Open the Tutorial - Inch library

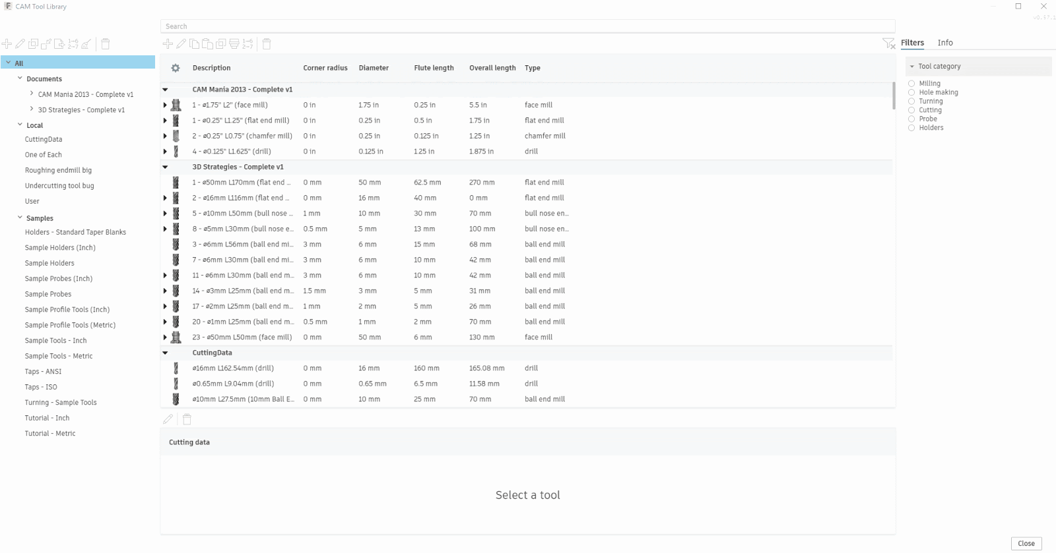(47, 418)
